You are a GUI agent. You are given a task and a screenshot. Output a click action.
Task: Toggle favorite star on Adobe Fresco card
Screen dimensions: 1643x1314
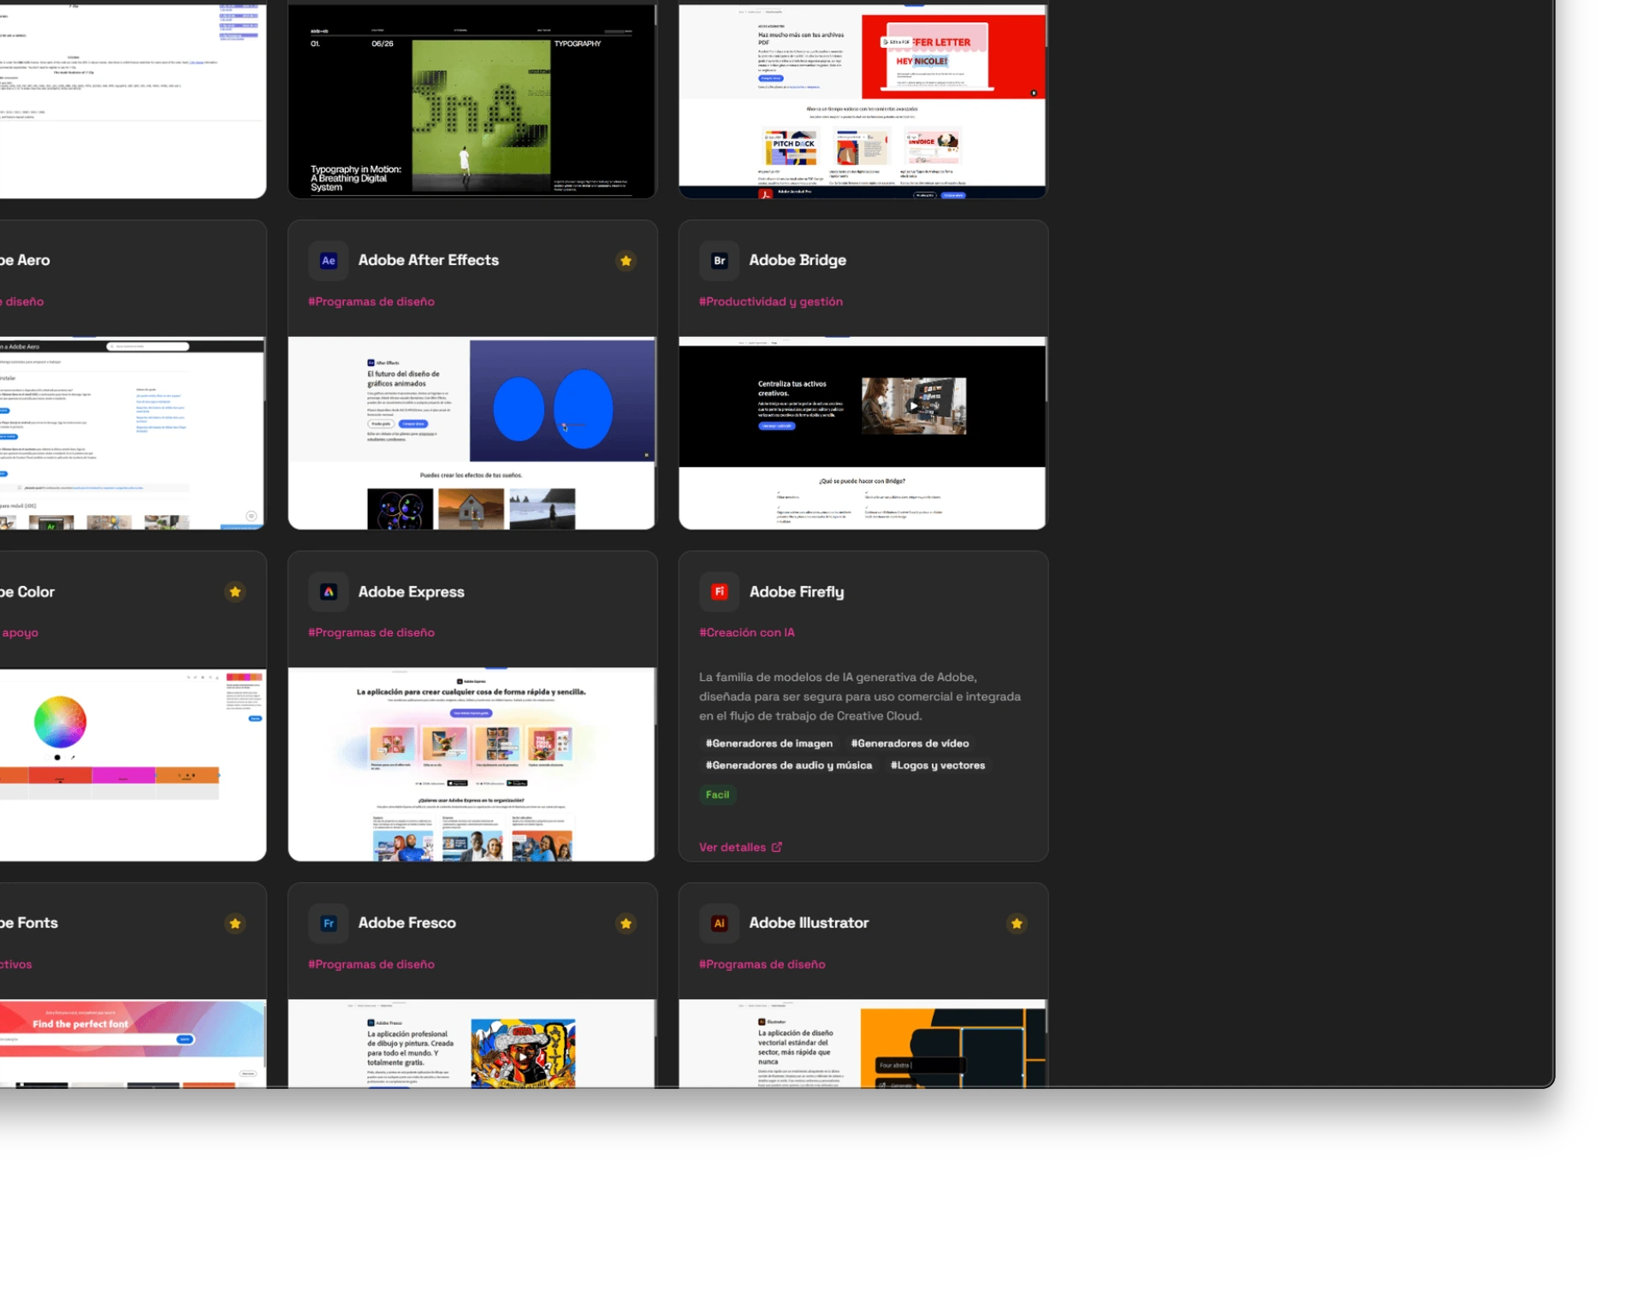[626, 923]
